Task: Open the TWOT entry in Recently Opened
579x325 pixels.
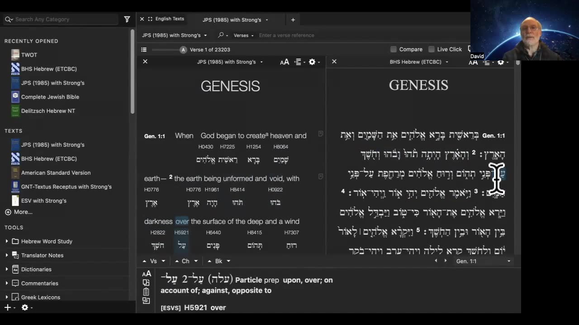Action: [x=29, y=55]
